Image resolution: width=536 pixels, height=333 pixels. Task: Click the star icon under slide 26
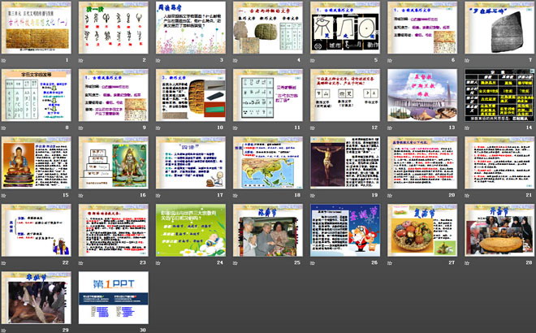(313, 263)
